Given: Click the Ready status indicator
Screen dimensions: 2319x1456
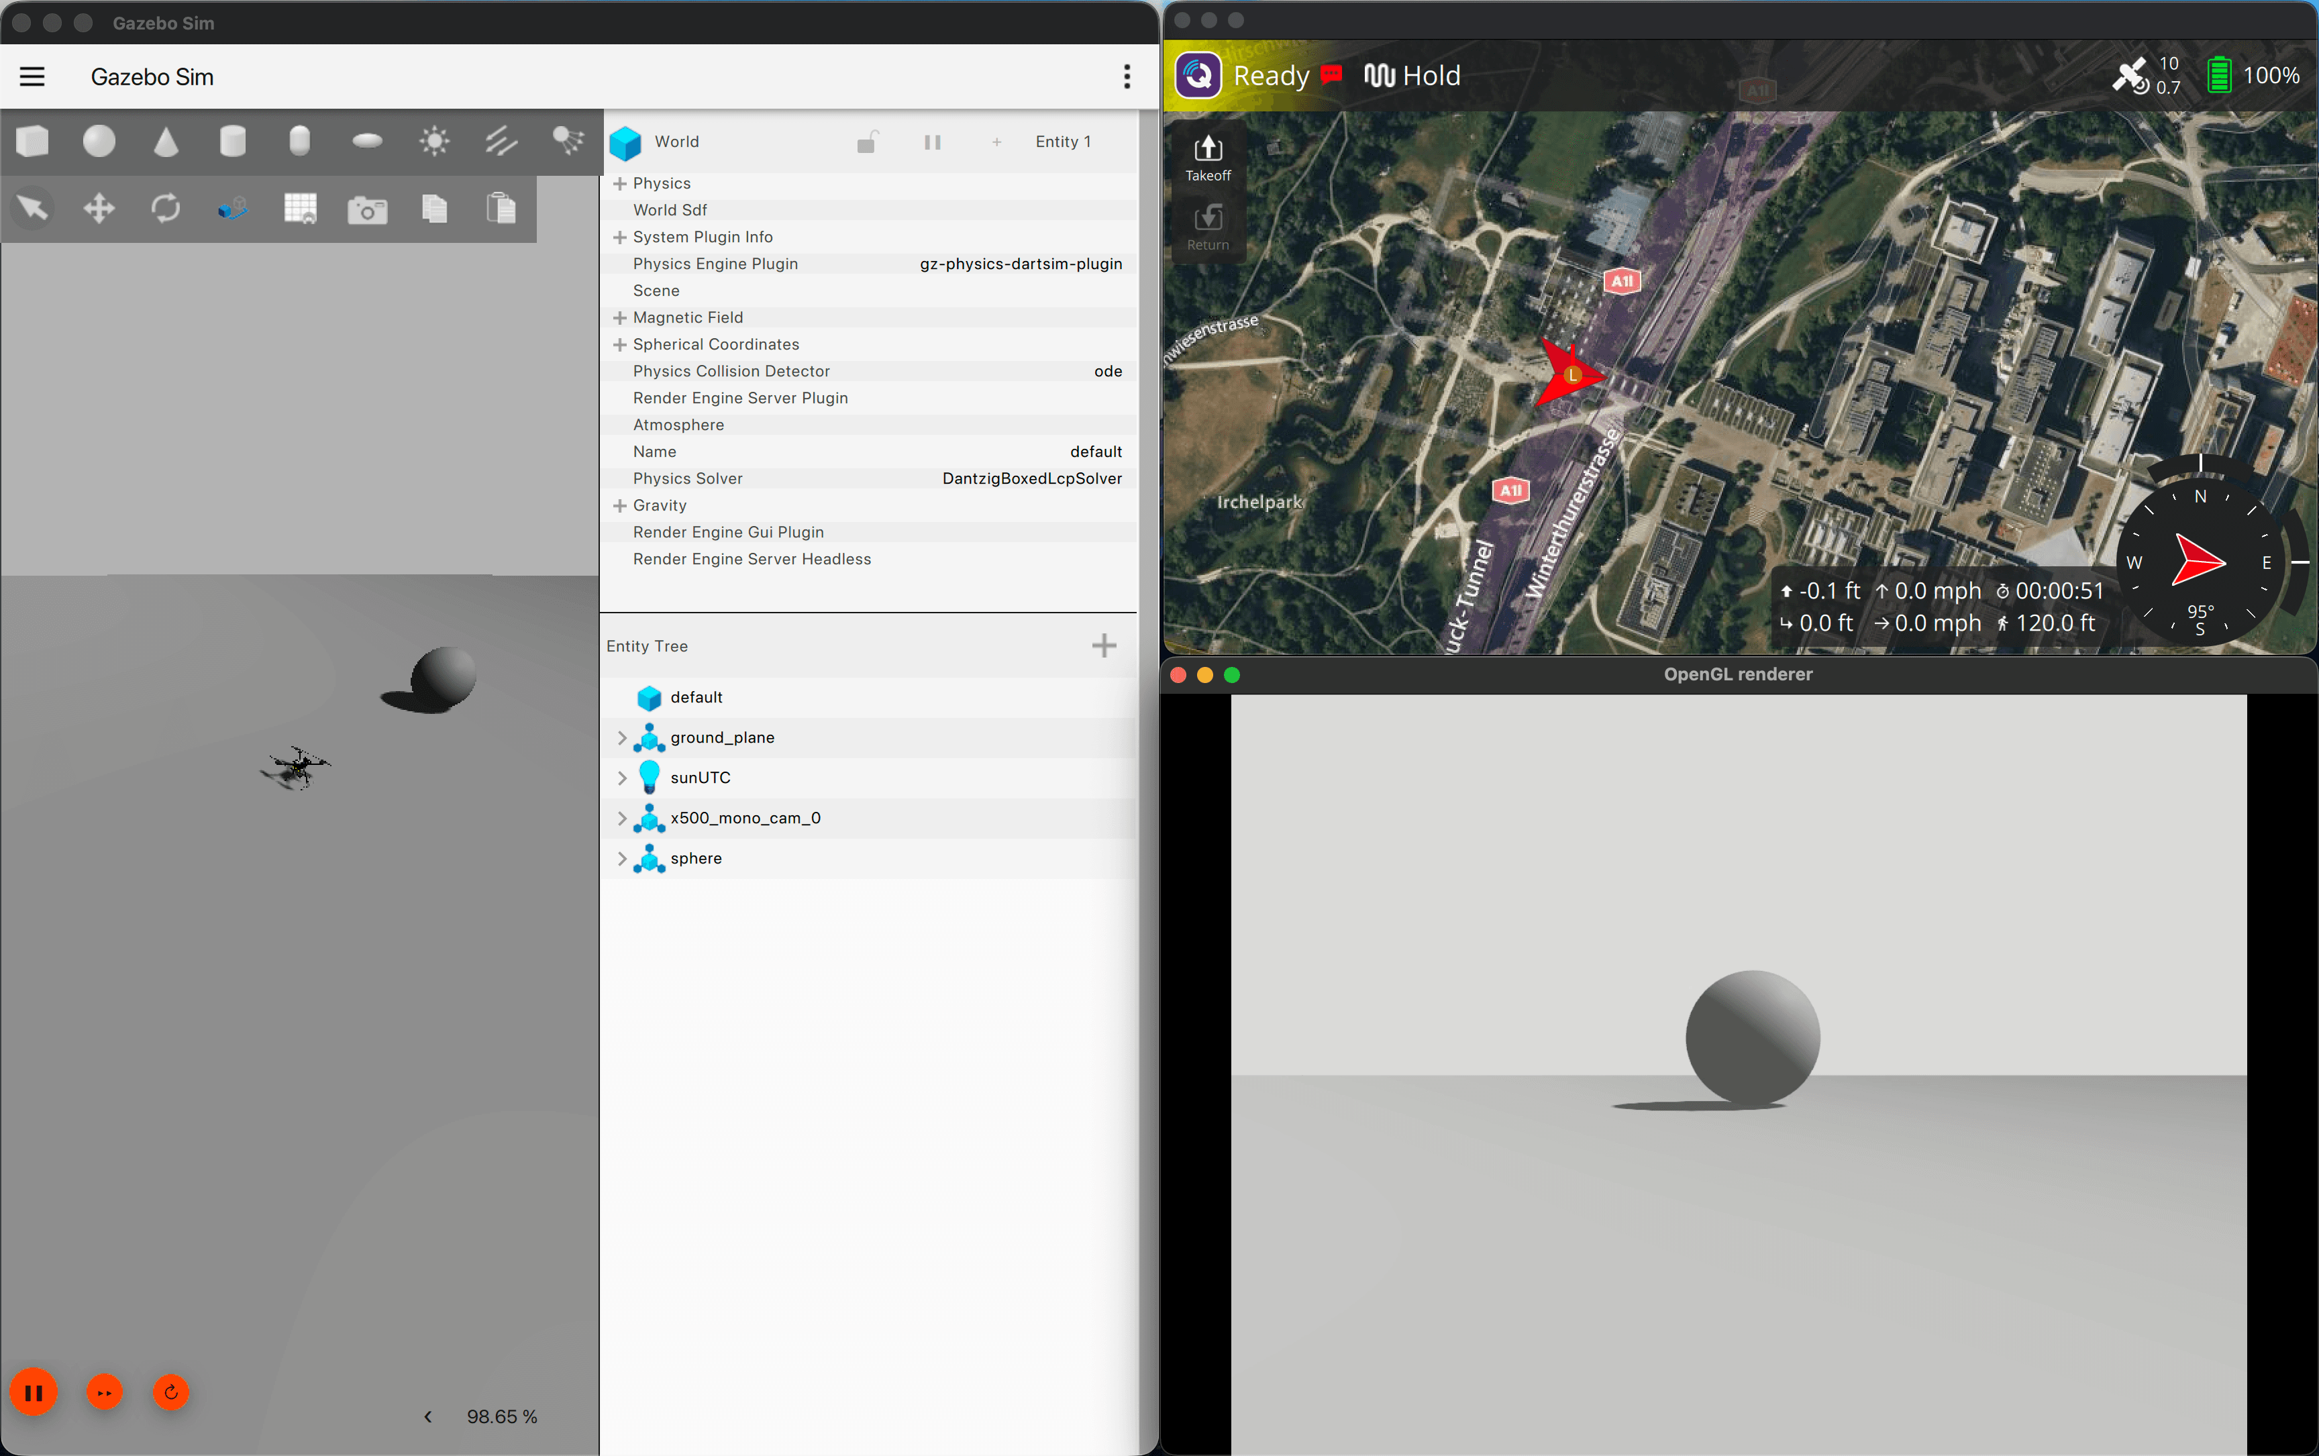Looking at the screenshot, I should tap(1270, 75).
